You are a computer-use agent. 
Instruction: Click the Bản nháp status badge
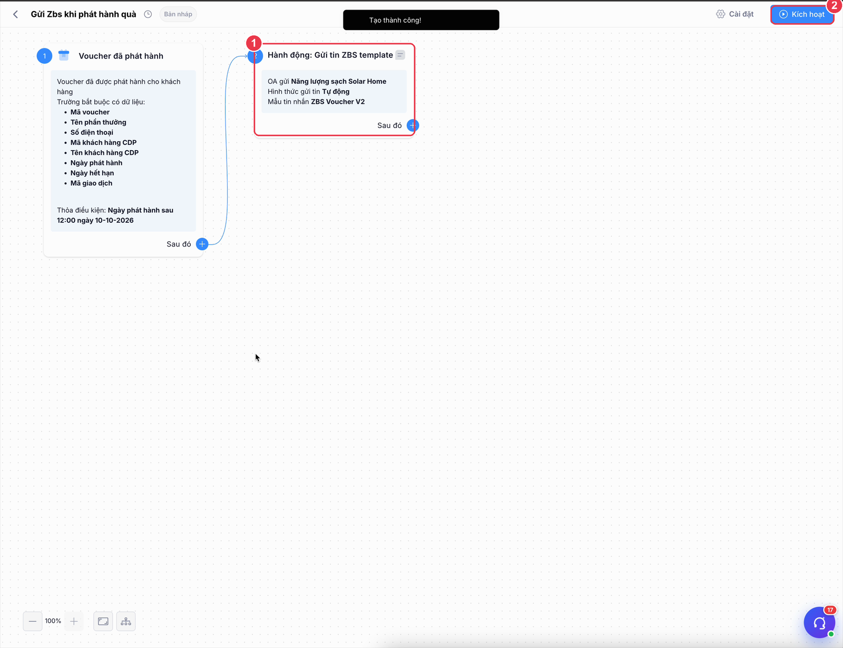point(178,14)
